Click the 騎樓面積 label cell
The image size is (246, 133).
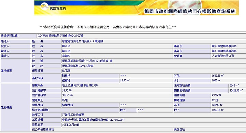click(90, 105)
